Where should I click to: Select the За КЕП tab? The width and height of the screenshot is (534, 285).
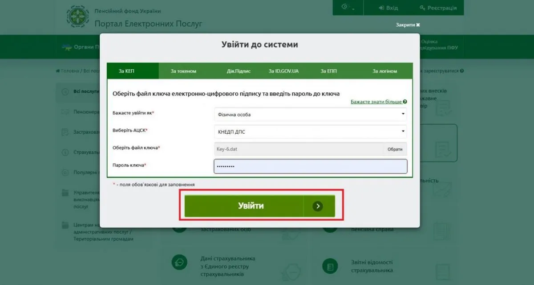point(133,71)
